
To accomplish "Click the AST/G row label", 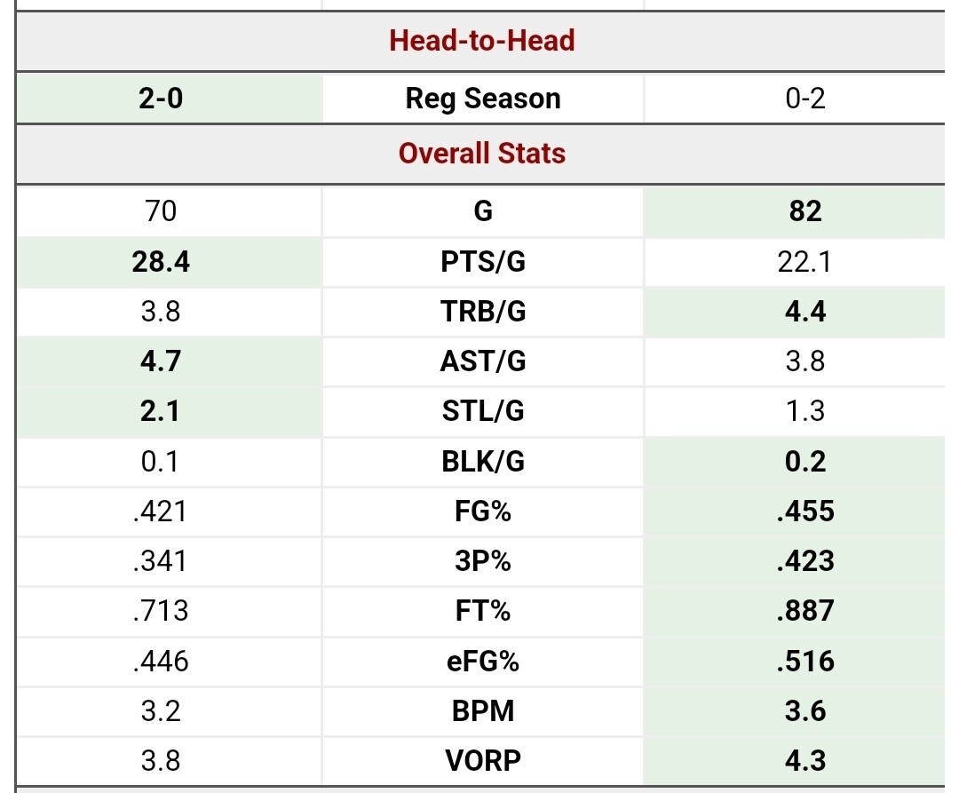I will point(482,361).
